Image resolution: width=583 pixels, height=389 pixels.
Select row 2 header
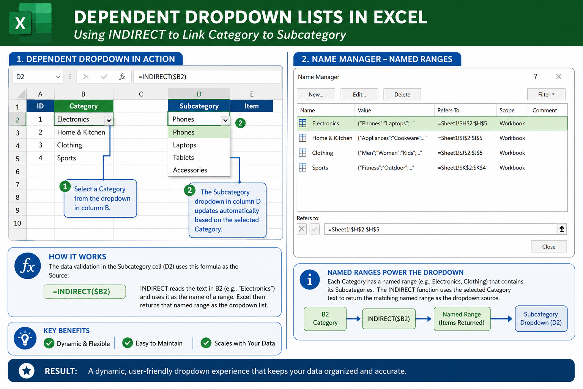click(x=17, y=120)
